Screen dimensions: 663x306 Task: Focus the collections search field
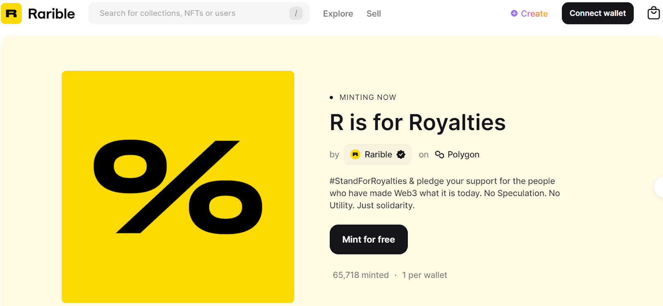point(191,13)
